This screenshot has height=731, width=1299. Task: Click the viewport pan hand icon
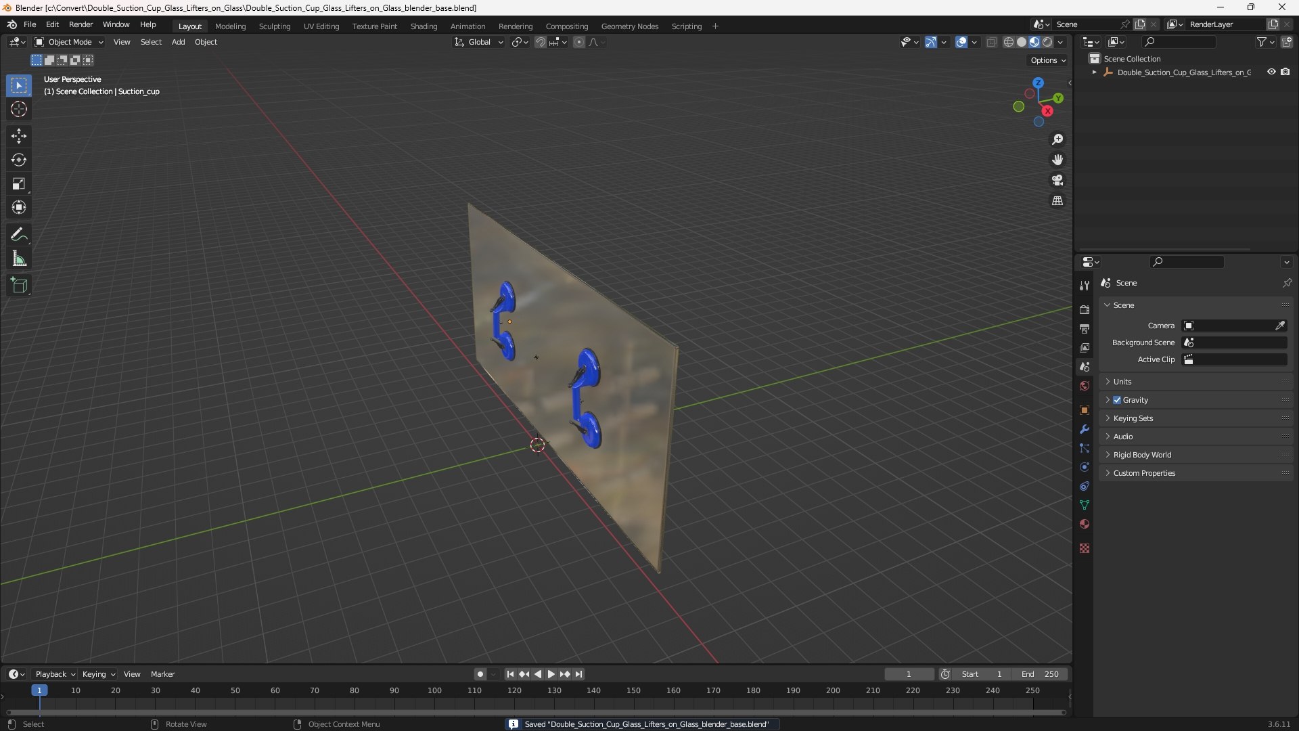(x=1057, y=160)
